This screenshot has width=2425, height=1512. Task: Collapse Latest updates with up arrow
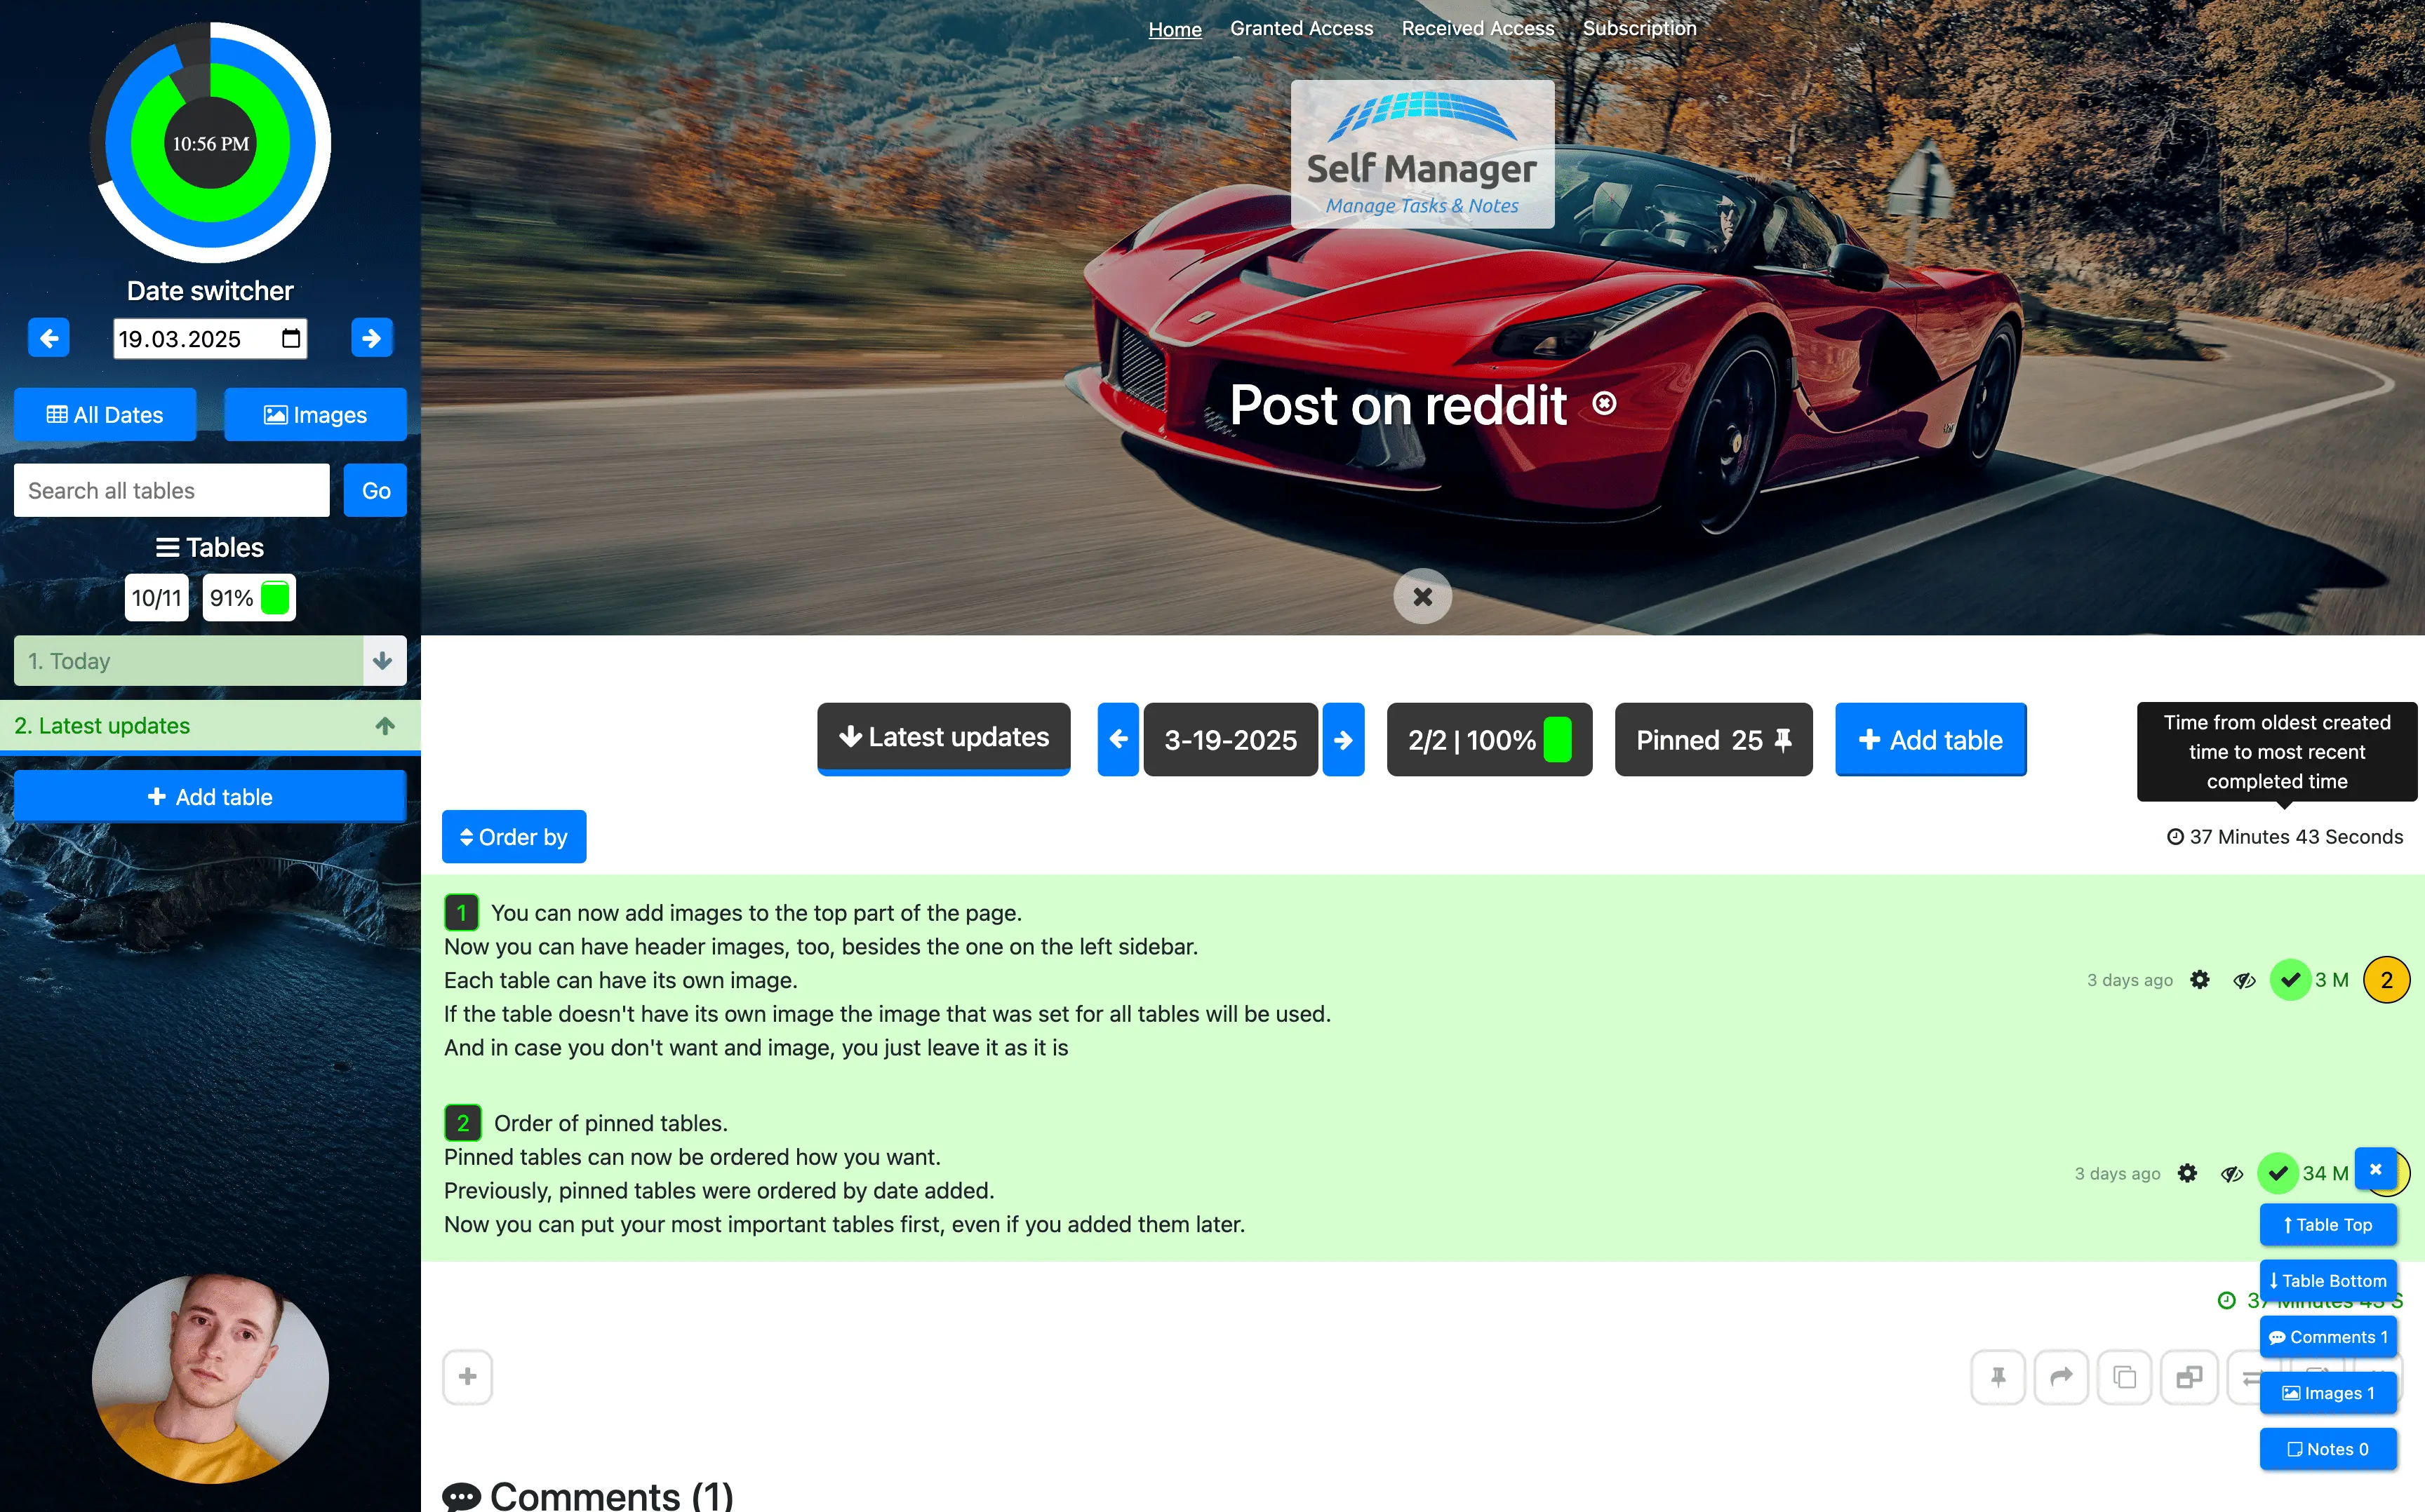pos(385,726)
